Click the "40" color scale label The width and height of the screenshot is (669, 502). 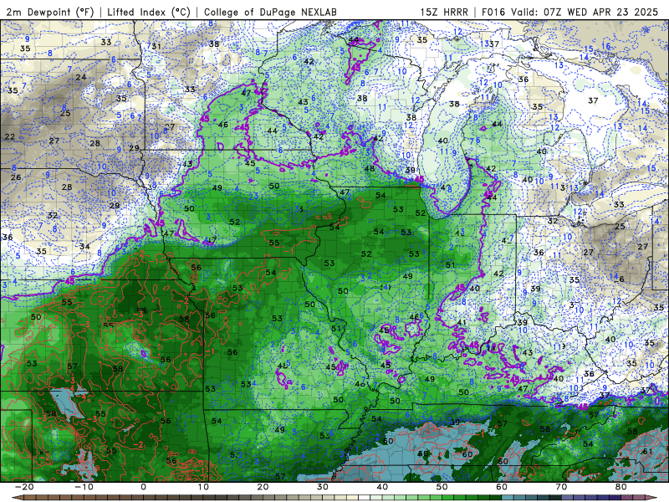(x=382, y=487)
